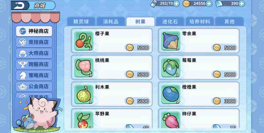
Task: Tap the back arrow beside 商城
Action: [20, 5]
